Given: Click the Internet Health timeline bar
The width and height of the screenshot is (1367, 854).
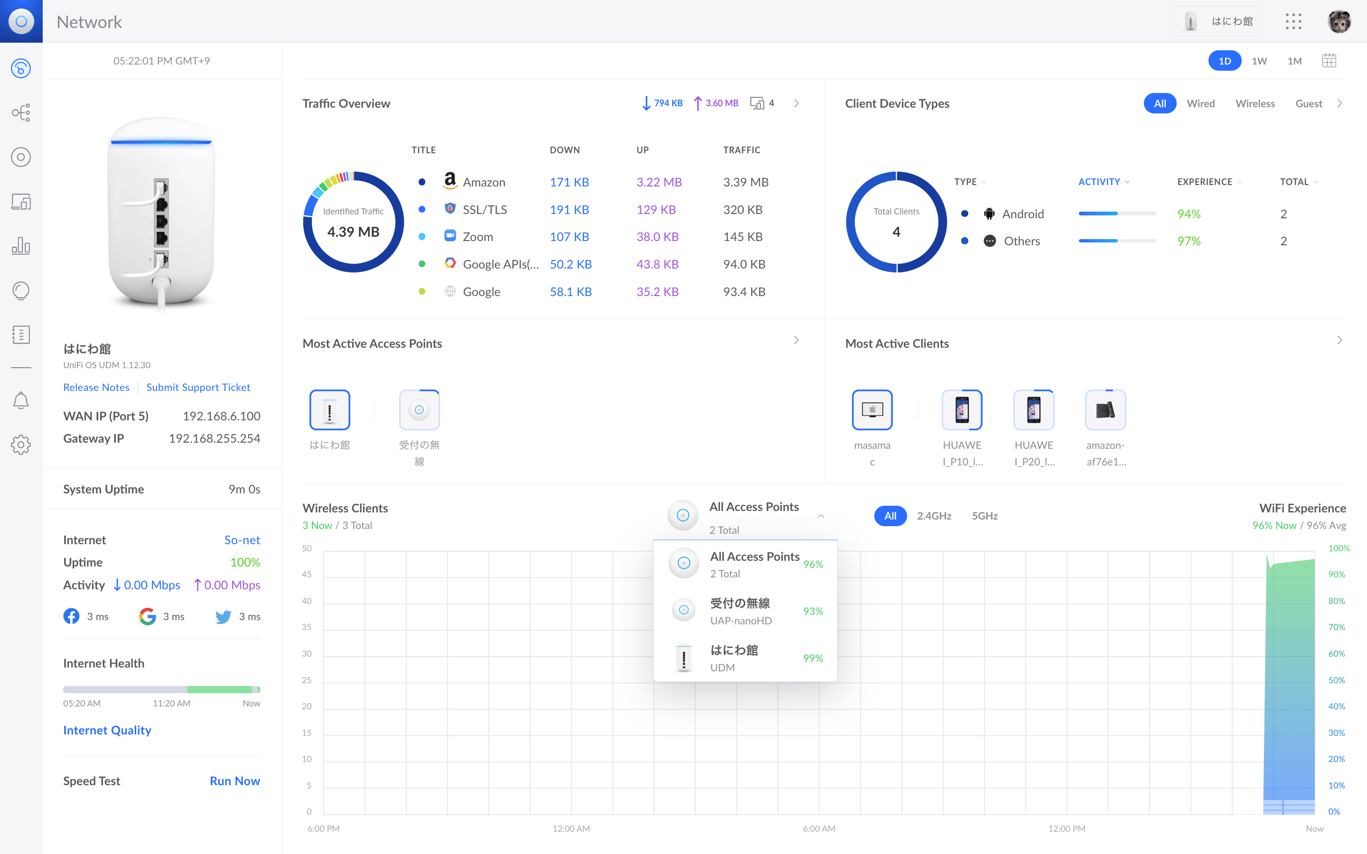Looking at the screenshot, I should (161, 689).
